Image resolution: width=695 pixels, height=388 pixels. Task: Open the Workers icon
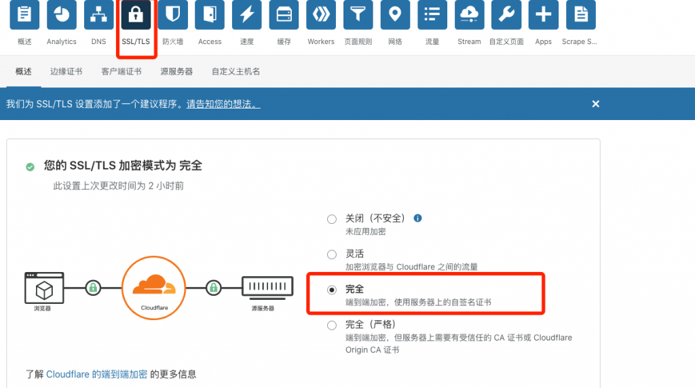[x=321, y=15]
